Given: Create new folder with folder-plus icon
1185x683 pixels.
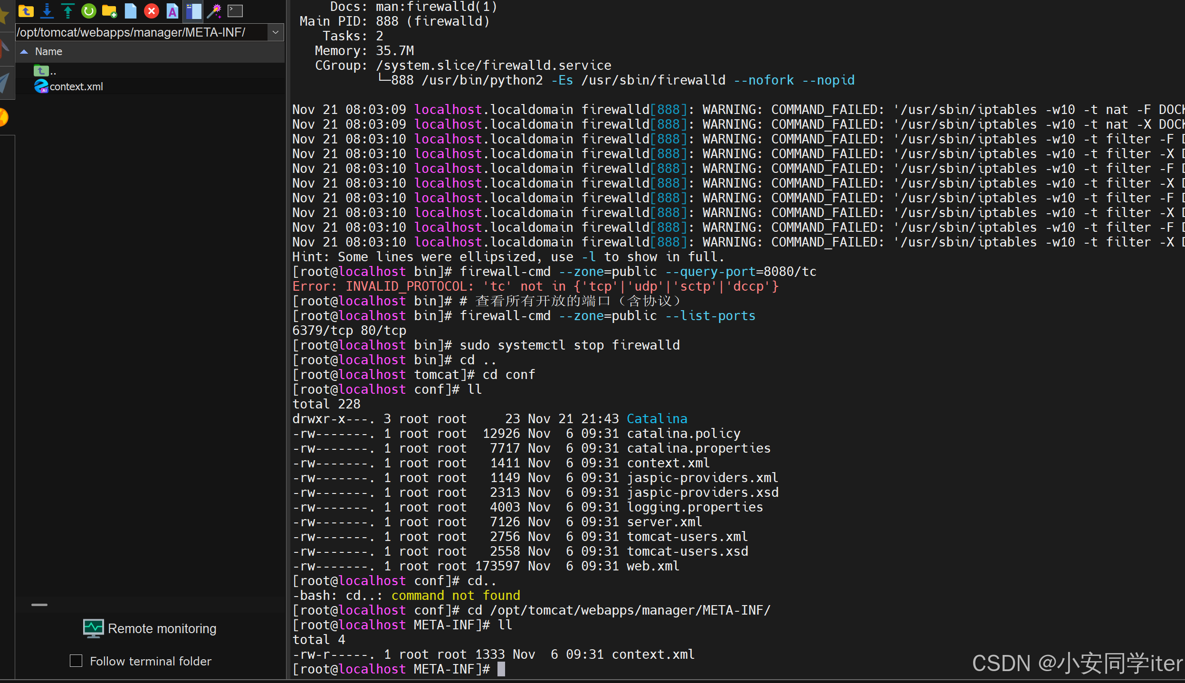Looking at the screenshot, I should [110, 10].
